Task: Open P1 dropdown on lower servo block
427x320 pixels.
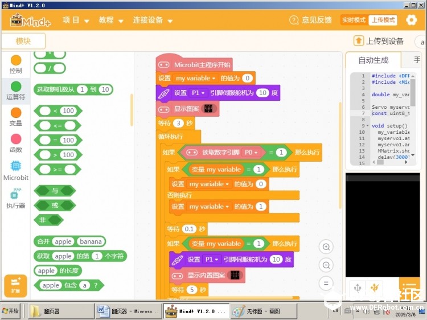Action: tap(212, 260)
